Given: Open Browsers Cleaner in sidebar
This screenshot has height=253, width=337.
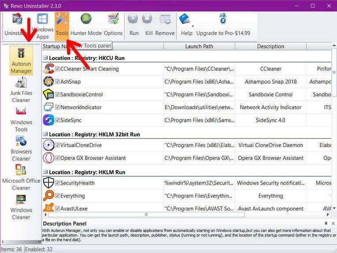Looking at the screenshot, I should pos(21,148).
